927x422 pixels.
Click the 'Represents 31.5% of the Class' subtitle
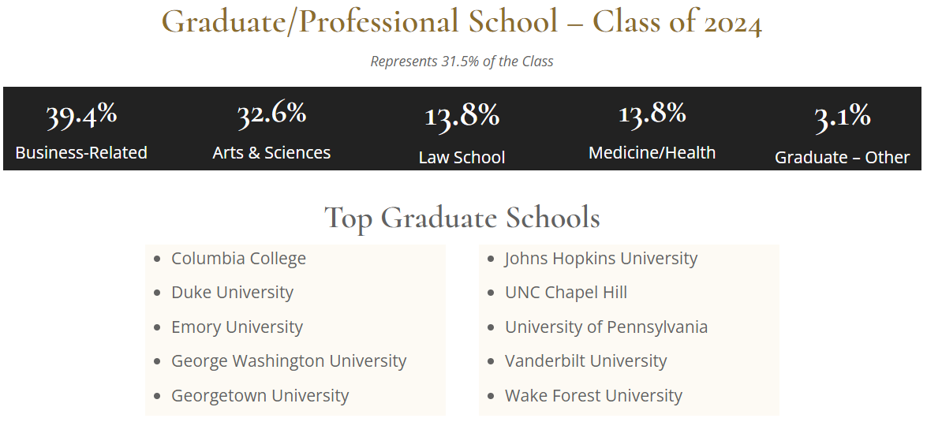click(x=462, y=62)
